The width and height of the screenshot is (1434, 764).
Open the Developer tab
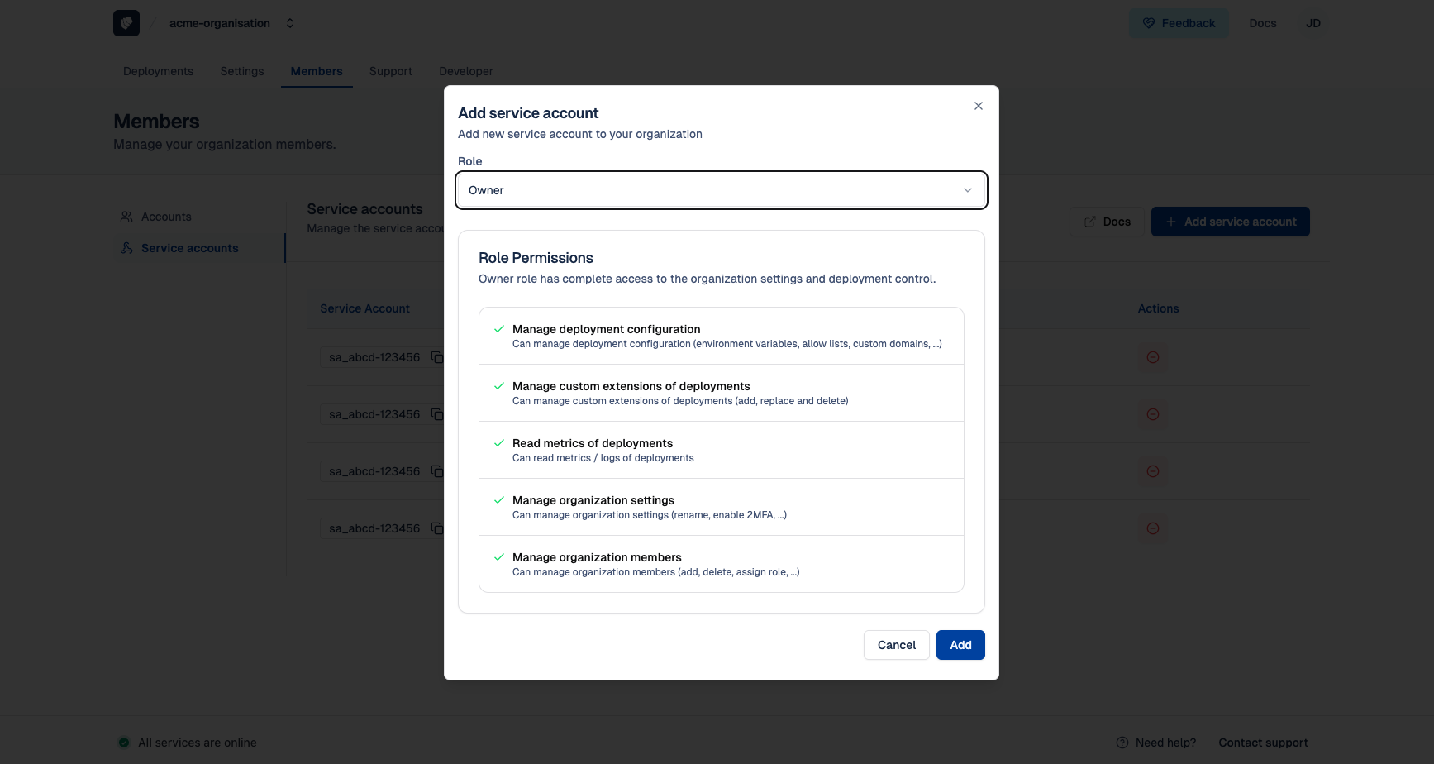(465, 71)
